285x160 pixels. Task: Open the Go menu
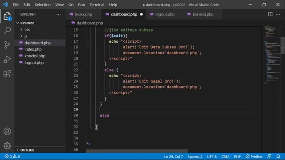(x=71, y=5)
